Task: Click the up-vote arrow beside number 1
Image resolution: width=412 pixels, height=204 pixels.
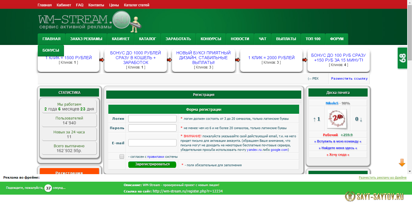Action: point(315,119)
